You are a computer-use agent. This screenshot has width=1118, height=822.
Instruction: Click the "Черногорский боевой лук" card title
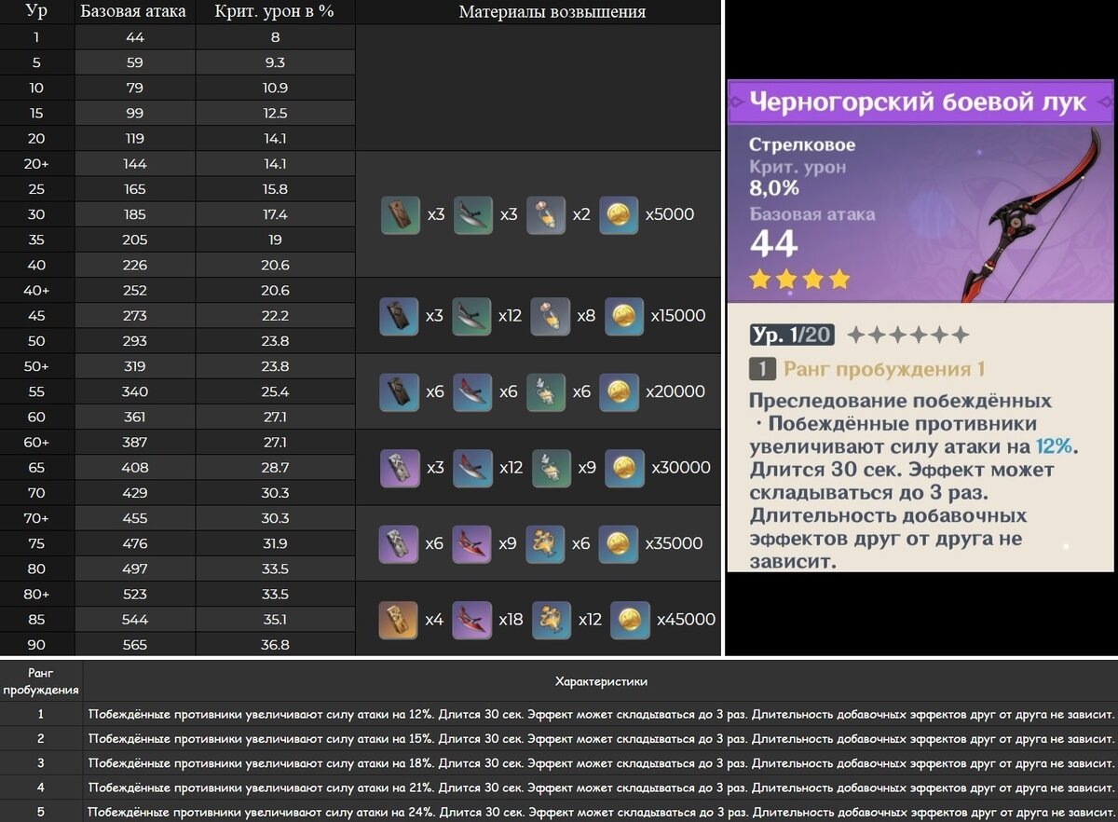point(920,102)
